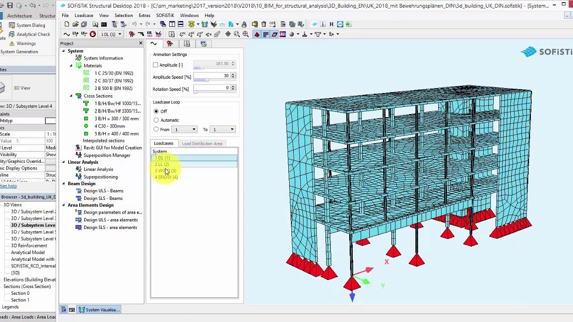Click the blue info 'i' icon
The width and height of the screenshot is (573, 322).
(323, 24)
